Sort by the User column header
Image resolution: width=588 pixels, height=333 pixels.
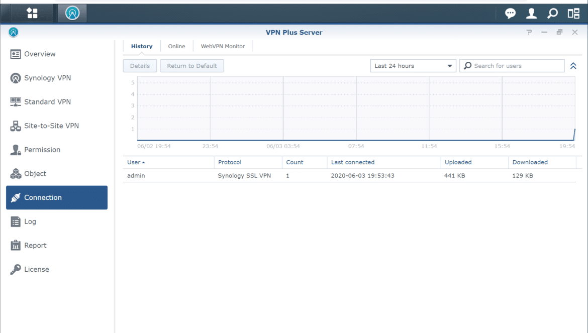tap(168, 162)
